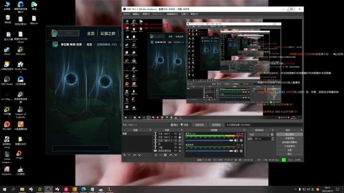Open filters for the selected source
Image resolution: width=344 pixels, height=193 pixels.
coord(185,125)
